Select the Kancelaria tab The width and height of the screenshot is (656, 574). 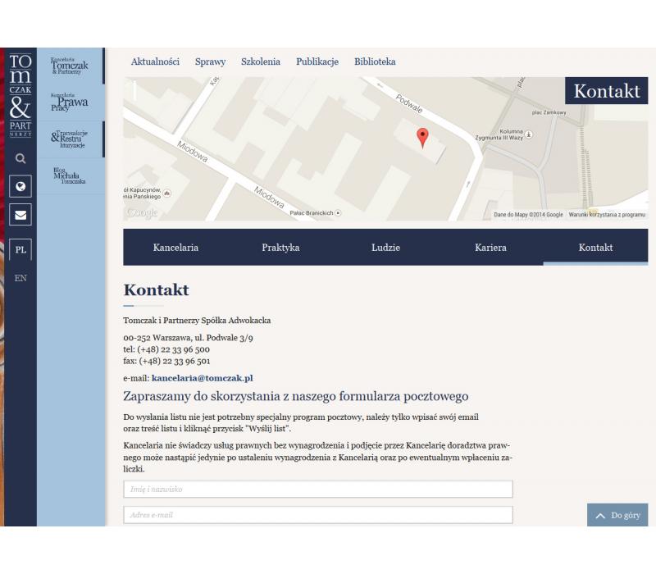click(x=175, y=248)
